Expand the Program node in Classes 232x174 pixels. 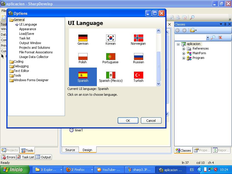tap(183, 58)
